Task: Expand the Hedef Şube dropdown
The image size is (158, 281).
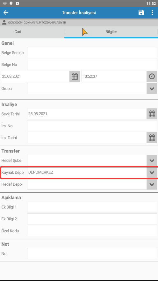Action: (152, 161)
